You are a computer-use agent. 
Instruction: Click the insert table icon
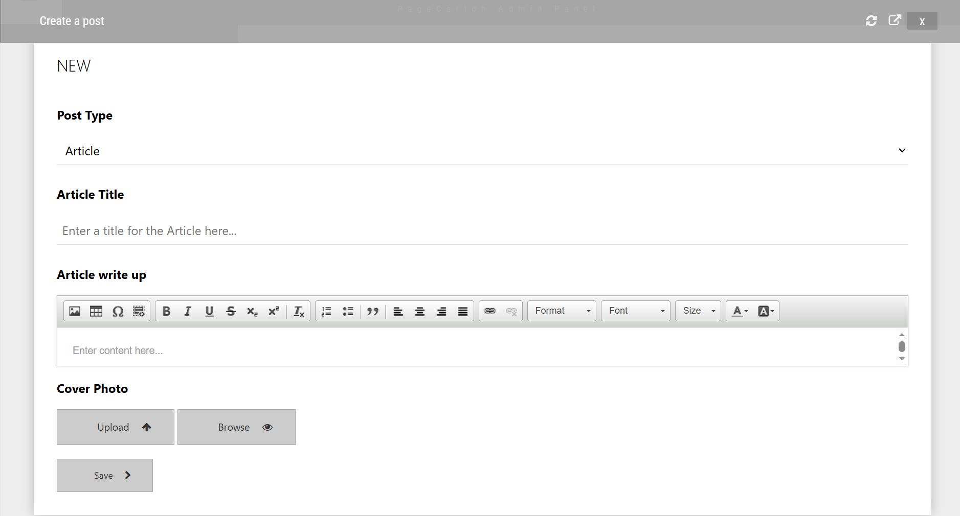[x=96, y=311]
